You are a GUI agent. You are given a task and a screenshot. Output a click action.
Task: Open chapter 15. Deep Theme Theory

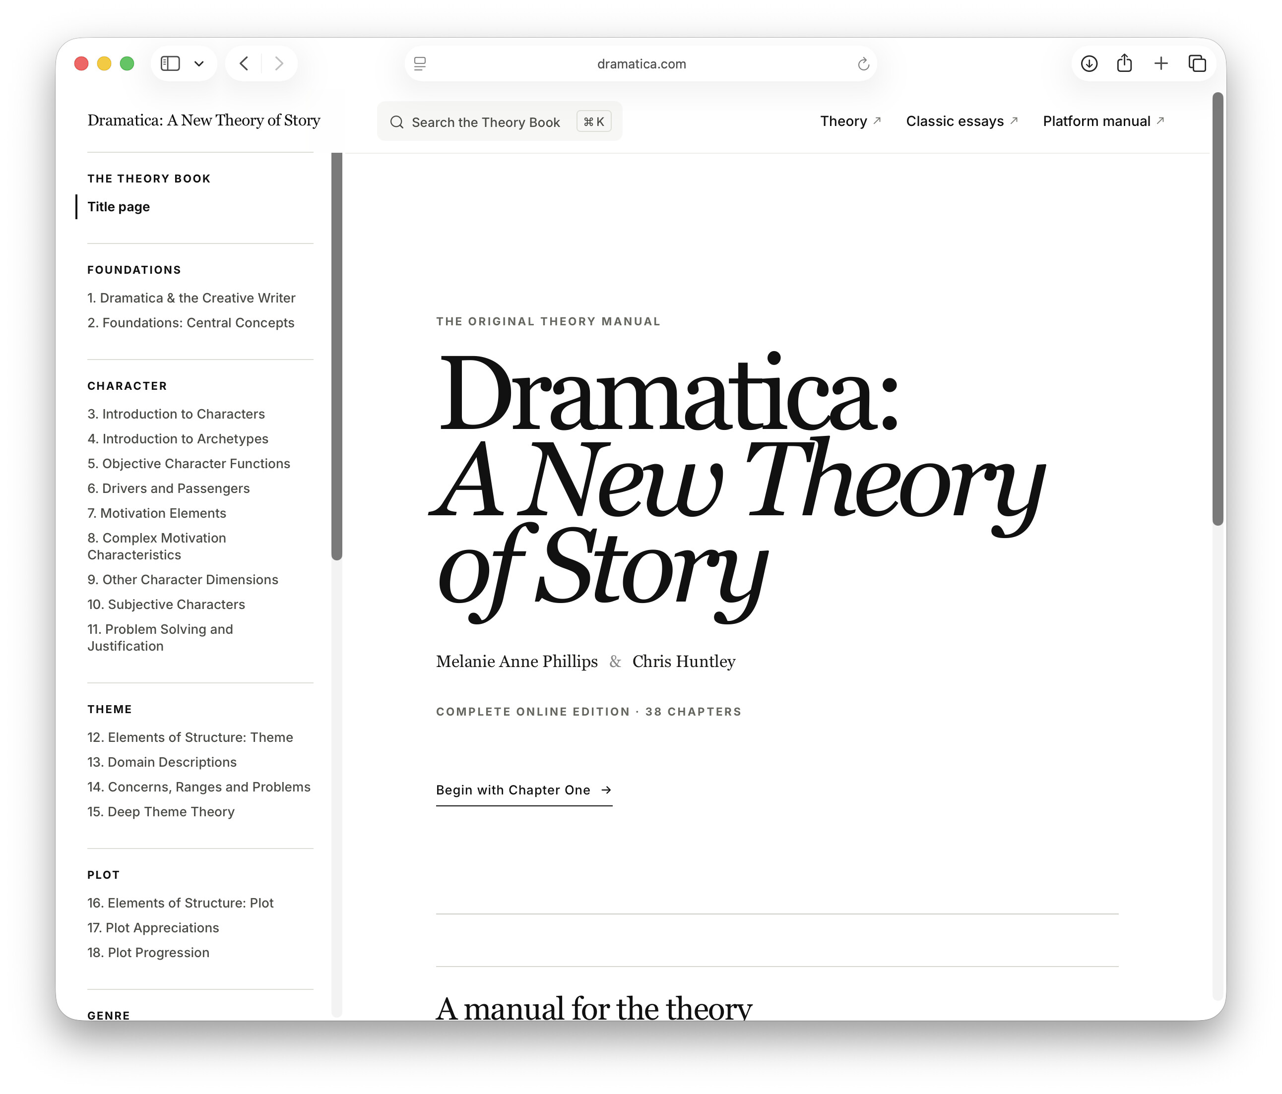[x=161, y=811]
